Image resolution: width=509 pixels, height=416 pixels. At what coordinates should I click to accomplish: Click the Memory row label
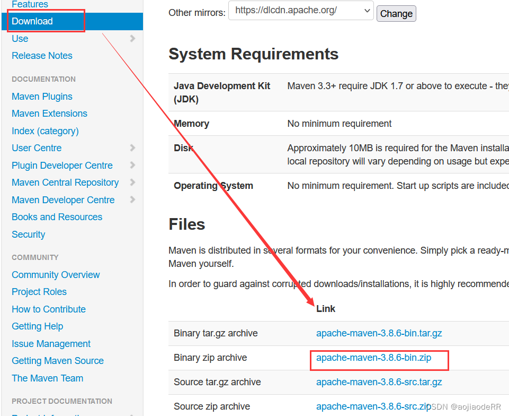tap(192, 124)
